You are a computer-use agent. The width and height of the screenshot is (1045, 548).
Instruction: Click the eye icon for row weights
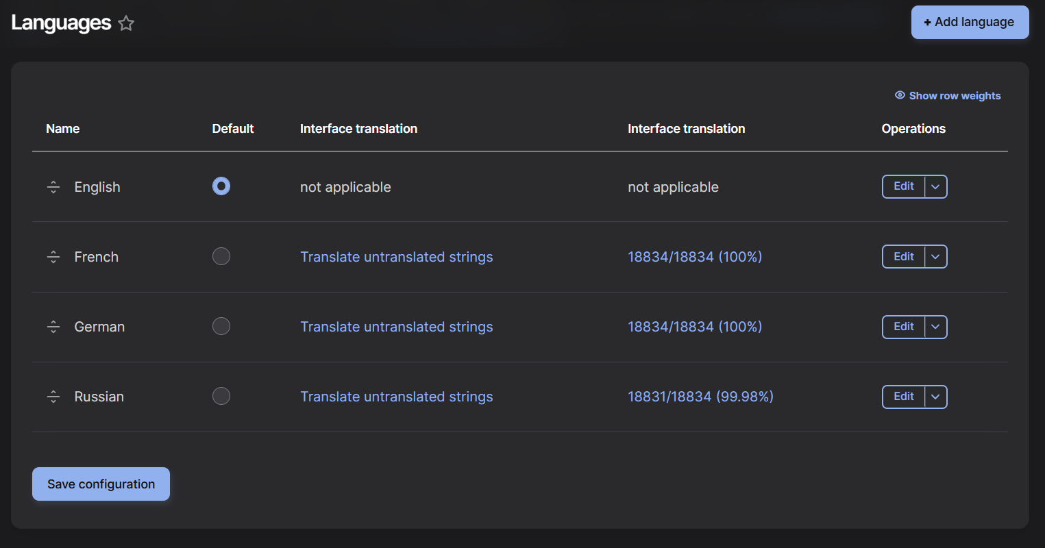(x=900, y=95)
